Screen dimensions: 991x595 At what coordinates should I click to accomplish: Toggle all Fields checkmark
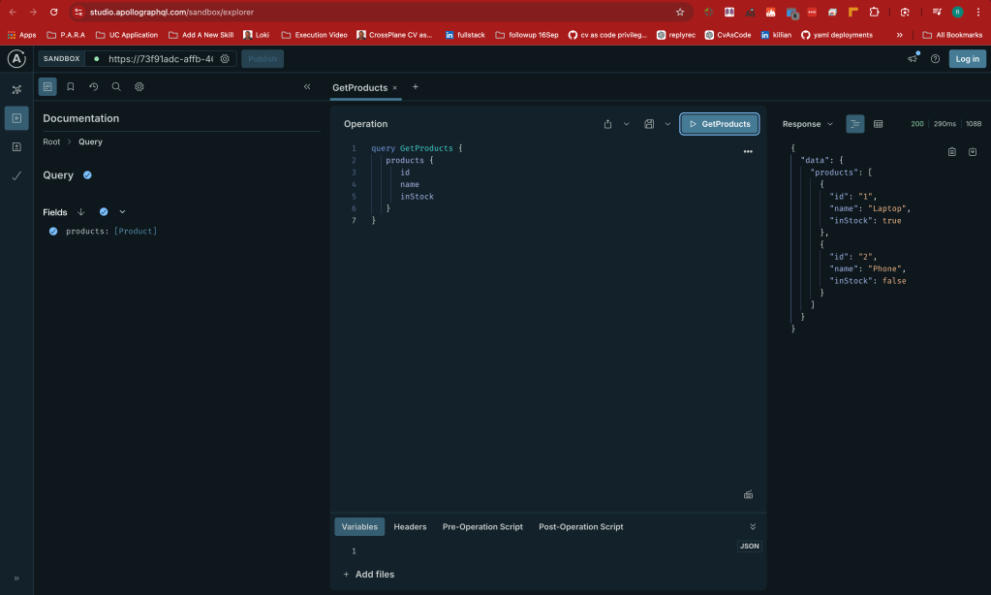[104, 212]
